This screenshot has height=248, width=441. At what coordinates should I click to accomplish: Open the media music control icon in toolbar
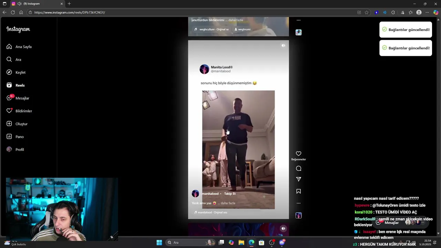[x=402, y=12]
